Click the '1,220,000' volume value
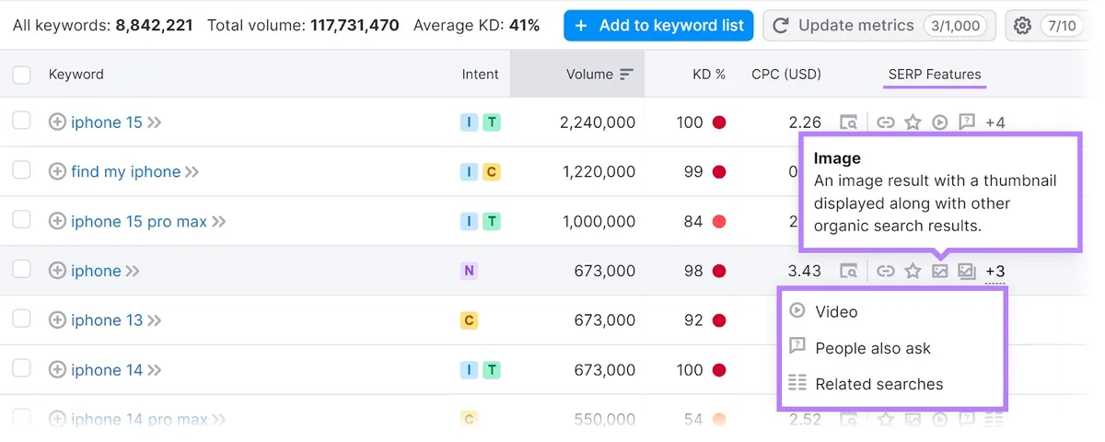This screenshot has height=442, width=1105. (598, 171)
